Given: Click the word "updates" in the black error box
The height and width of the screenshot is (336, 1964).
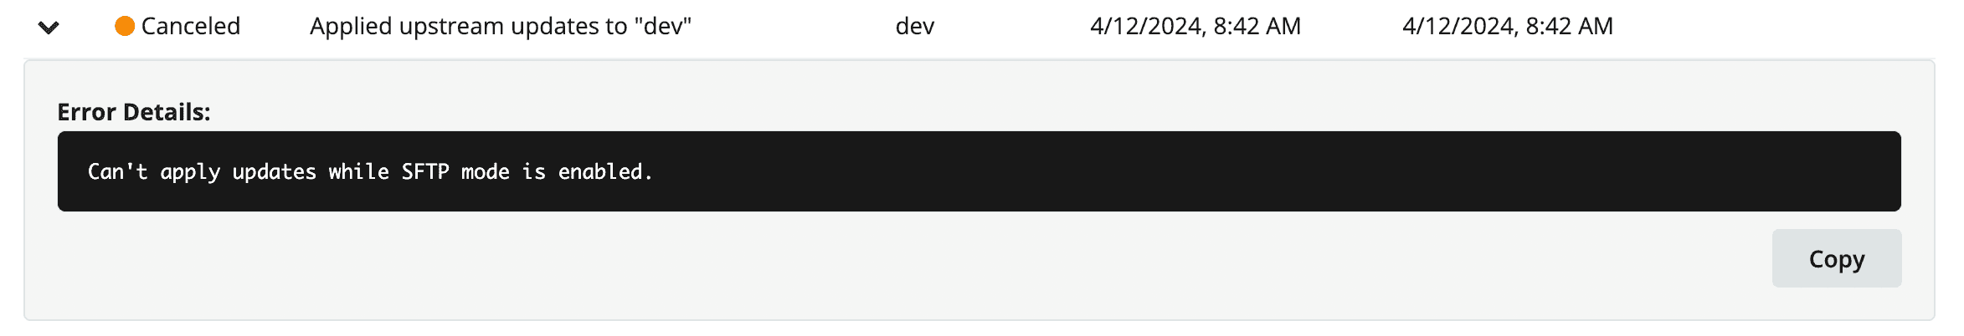Looking at the screenshot, I should coord(275,171).
